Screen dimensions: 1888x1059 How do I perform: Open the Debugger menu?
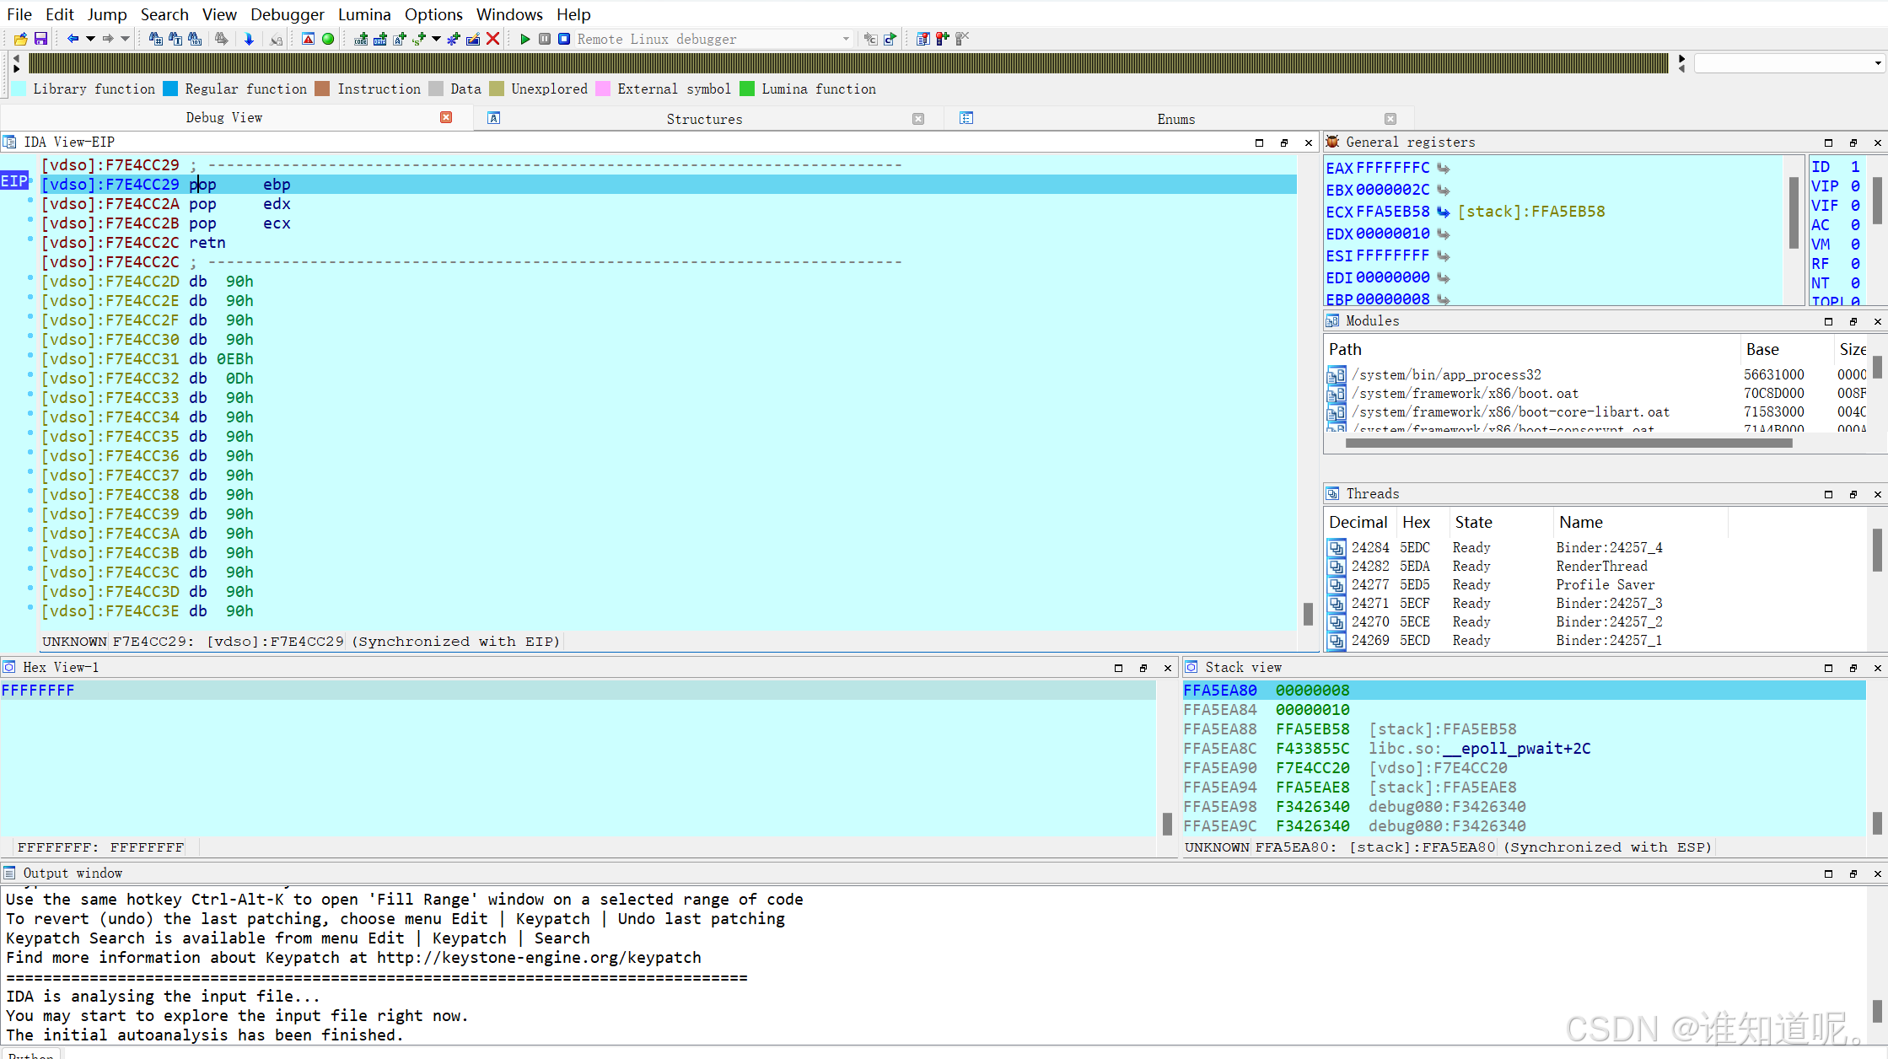point(287,14)
